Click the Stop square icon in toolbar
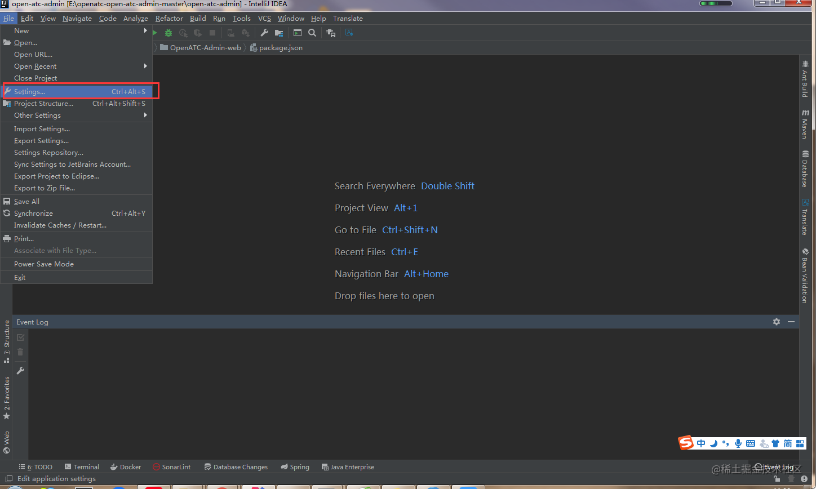 coord(212,33)
